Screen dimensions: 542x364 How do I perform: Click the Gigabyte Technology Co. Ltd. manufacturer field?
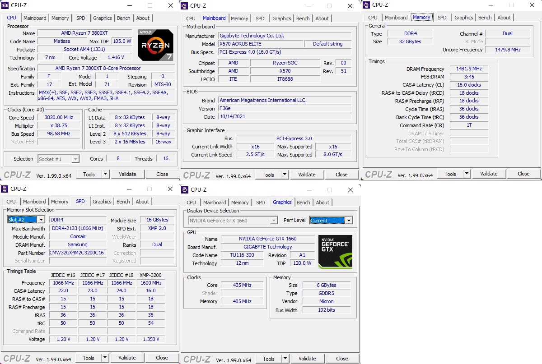[285, 36]
